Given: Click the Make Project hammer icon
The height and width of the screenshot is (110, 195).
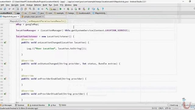Looking at the screenshot, I should coord(47,9).
